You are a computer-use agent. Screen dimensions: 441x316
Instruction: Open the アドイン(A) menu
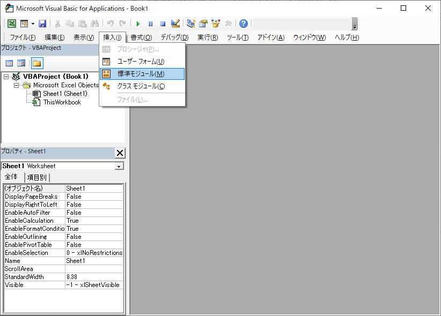point(271,37)
